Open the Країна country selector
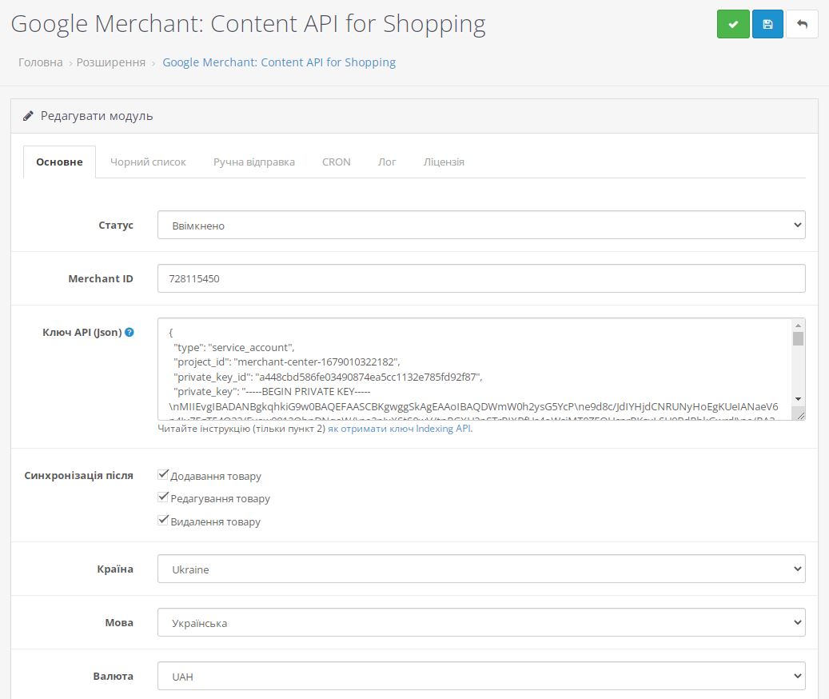829x699 pixels. [x=482, y=569]
